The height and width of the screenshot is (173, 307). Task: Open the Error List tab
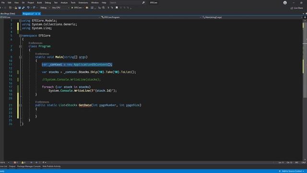click(3, 166)
